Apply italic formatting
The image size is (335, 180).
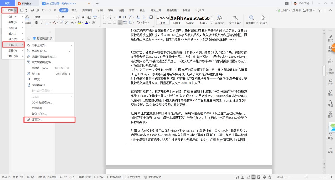pyautogui.click(x=42, y=23)
